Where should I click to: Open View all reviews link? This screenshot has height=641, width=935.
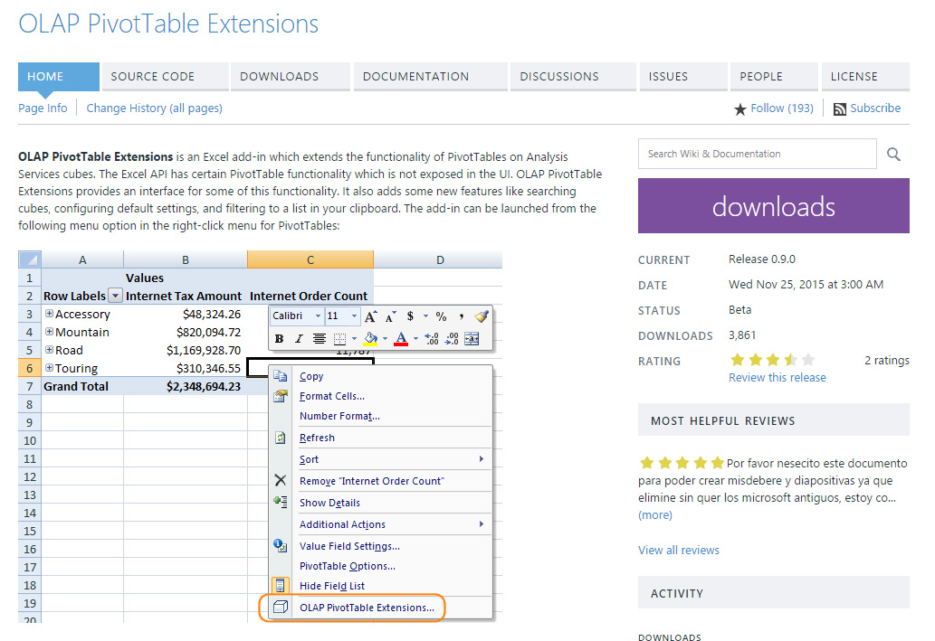pyautogui.click(x=678, y=550)
